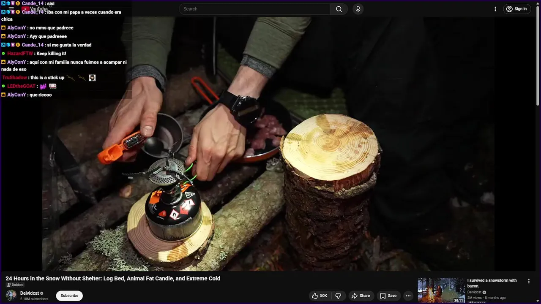Open options for the snowstorm suggested video

tap(529, 281)
